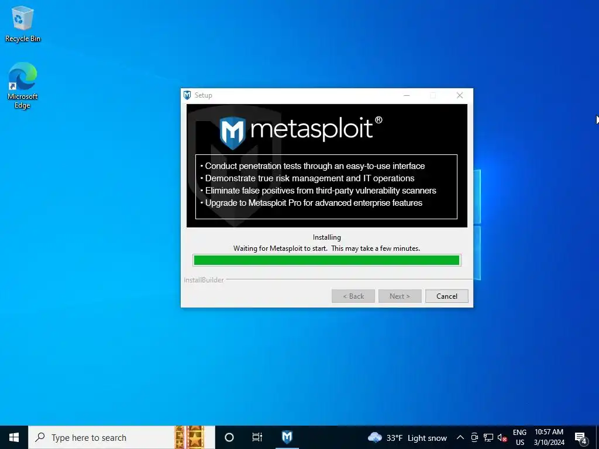Screen dimensions: 599x449
Task: Open the Recycle Bin desktop icon
Action: (x=23, y=24)
